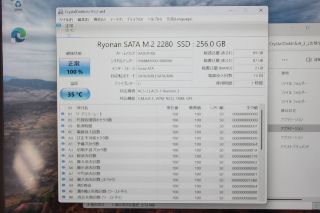Select the blue status icon of ID 0C
The height and width of the screenshot is (213, 320).
[63, 132]
